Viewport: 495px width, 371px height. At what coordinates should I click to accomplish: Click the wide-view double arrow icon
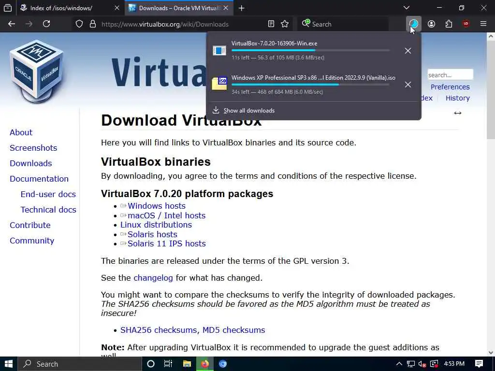point(458,113)
